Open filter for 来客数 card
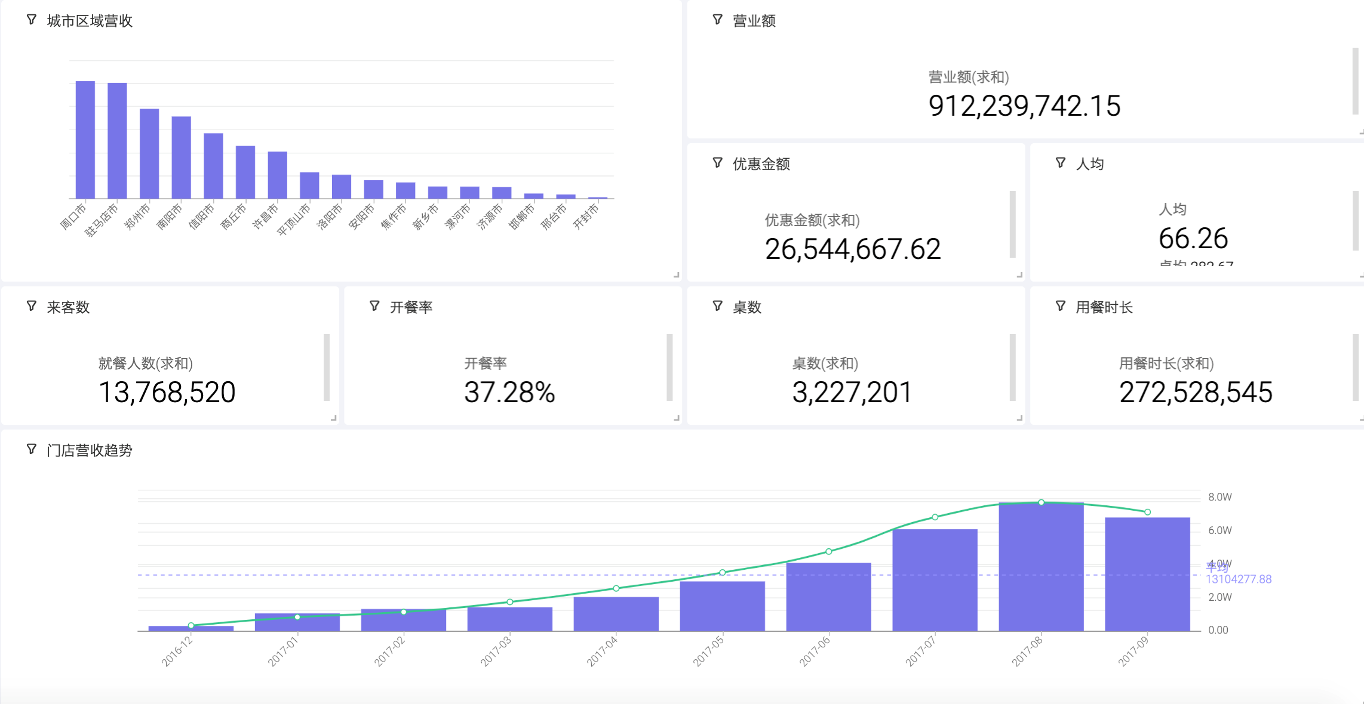1364x704 pixels. tap(32, 307)
